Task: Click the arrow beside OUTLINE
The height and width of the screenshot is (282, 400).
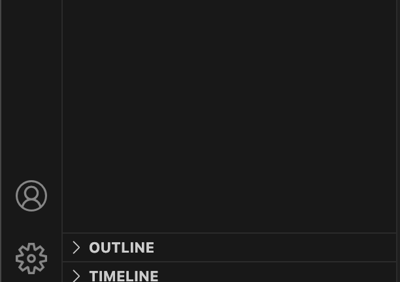Action: coord(76,247)
